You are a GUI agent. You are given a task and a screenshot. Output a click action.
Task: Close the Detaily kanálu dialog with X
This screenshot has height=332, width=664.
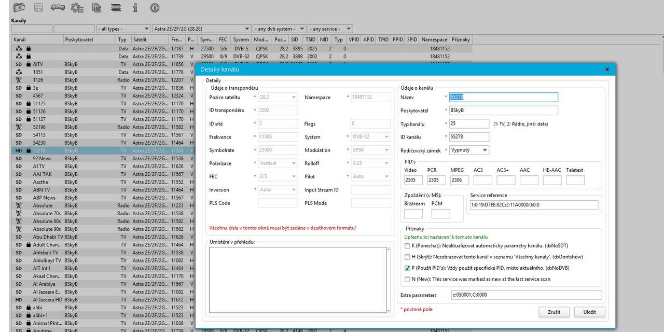[x=607, y=69]
